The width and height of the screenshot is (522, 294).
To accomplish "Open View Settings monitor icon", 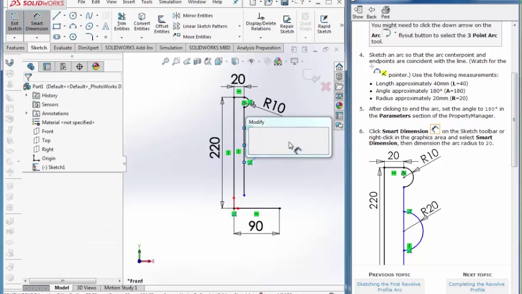I will (294, 61).
